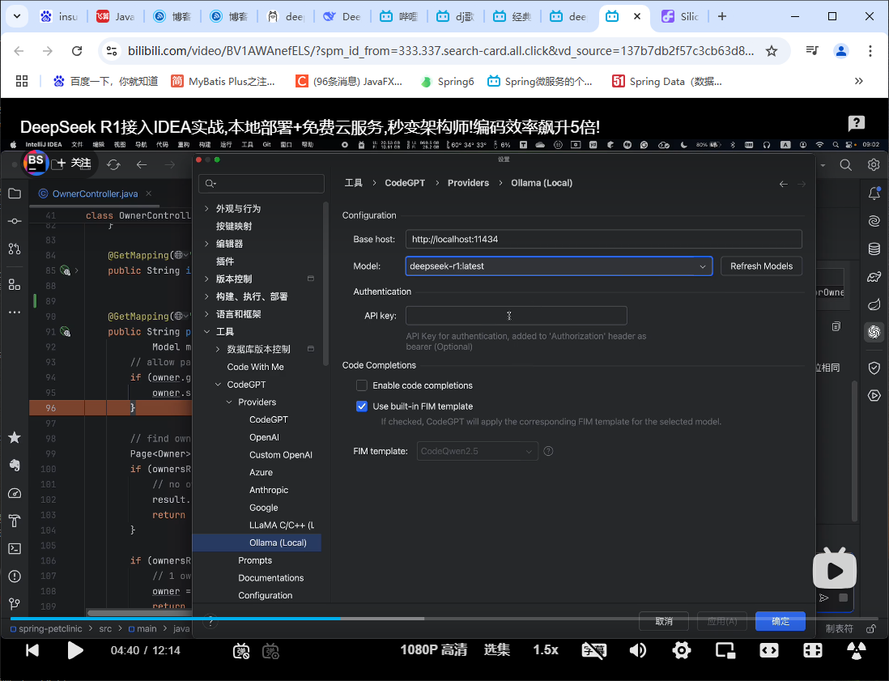Open the IDEA notifications bell icon

click(874, 194)
